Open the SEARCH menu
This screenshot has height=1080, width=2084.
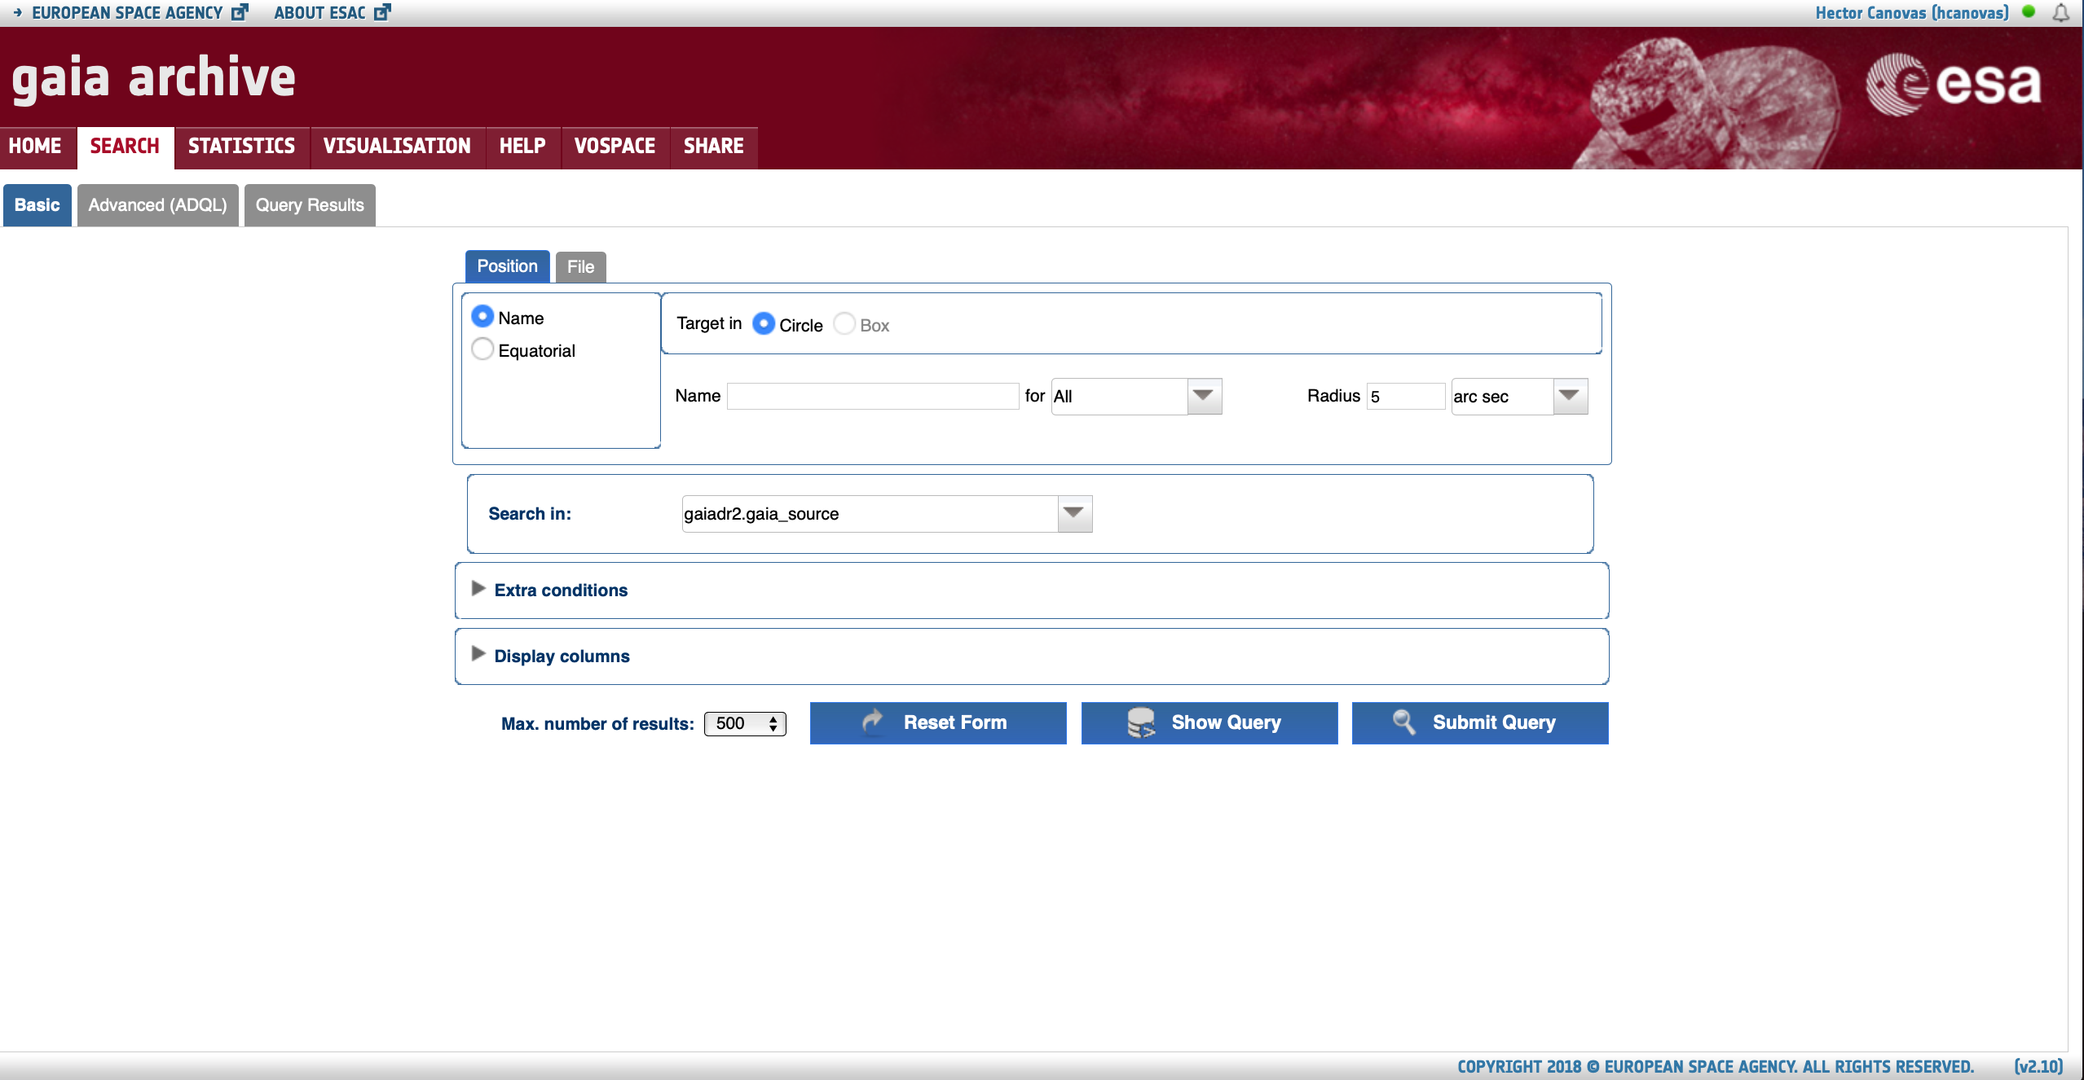coord(125,146)
